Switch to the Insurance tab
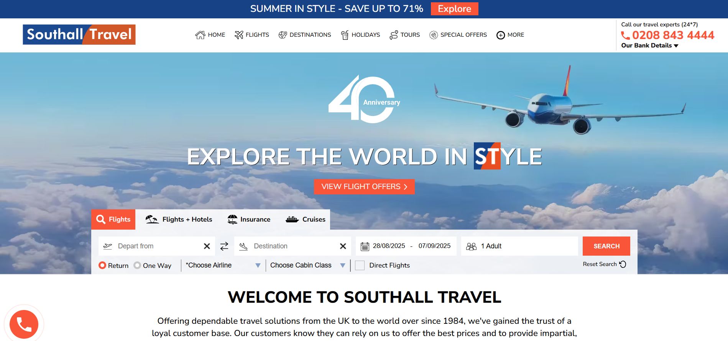728x341 pixels. (x=249, y=219)
